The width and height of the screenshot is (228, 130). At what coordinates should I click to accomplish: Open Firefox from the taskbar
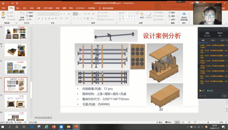point(54,127)
